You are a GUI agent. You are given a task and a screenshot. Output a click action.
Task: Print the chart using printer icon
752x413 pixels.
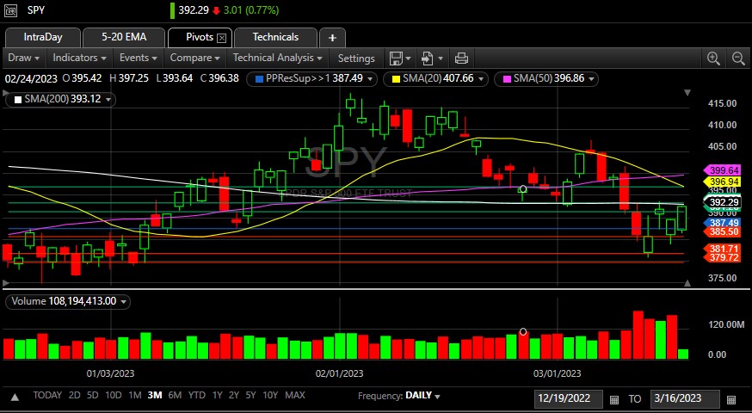[461, 59]
